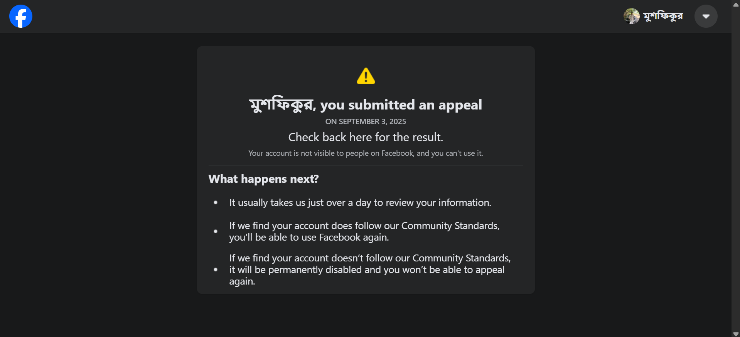This screenshot has width=740, height=337.
Task: Click the "Your account is not visible" notice
Action: (366, 153)
